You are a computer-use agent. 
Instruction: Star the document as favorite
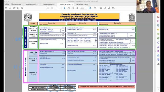click(x=10, y=8)
